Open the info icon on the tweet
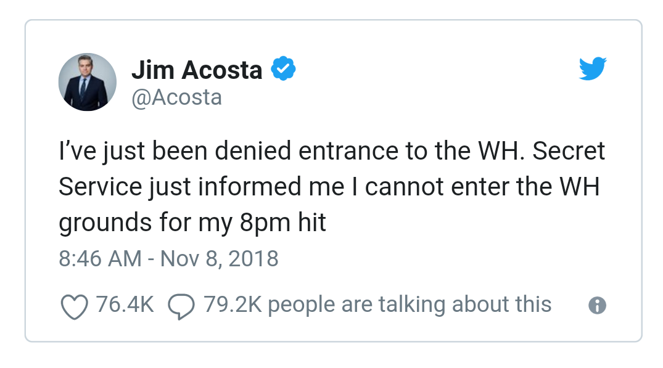 pos(596,306)
